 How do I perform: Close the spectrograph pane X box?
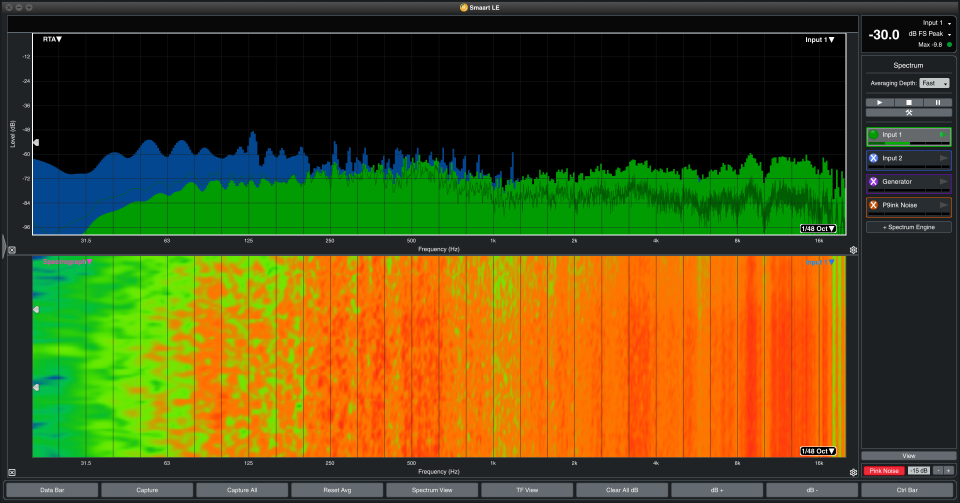click(x=12, y=472)
